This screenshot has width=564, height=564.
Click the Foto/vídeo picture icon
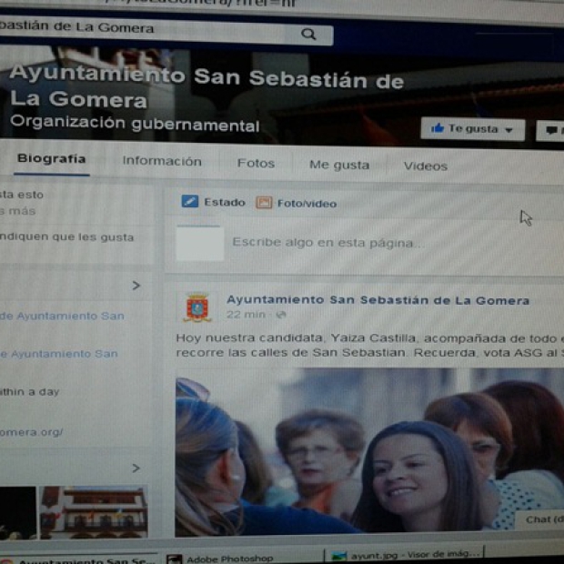264,203
